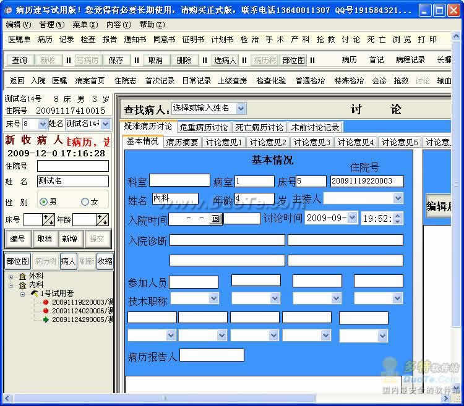Click the calendar icon beside 入院时间
This screenshot has width=464, height=406.
(215, 219)
